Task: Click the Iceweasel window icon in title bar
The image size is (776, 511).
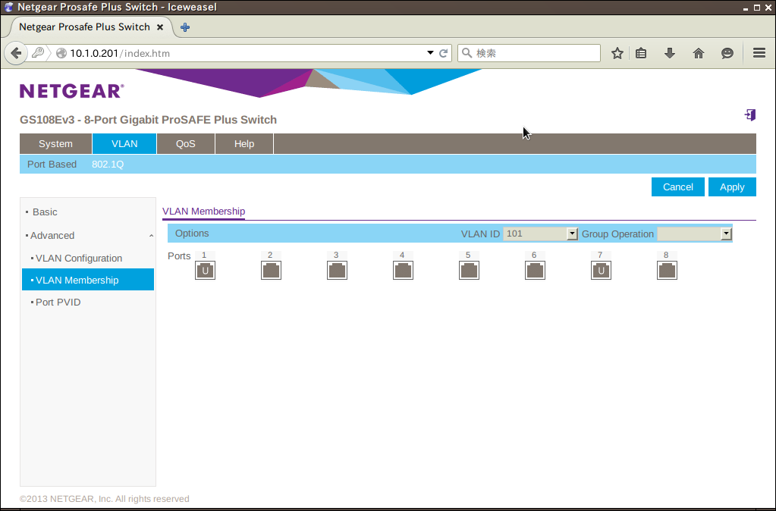Action: 8,7
